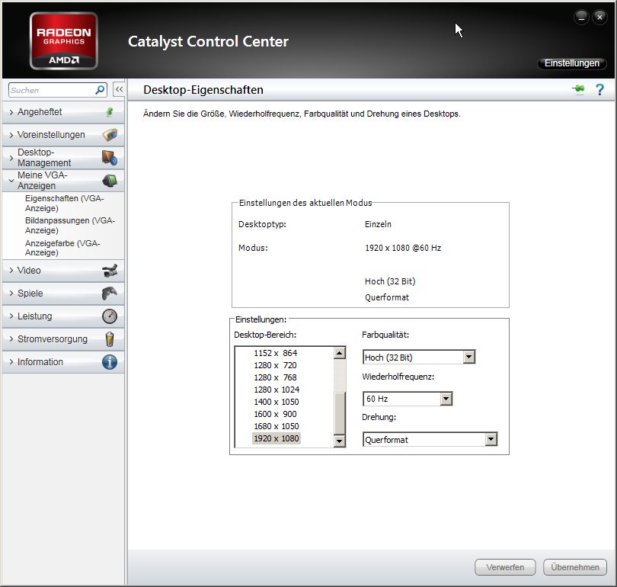Open Anzeigefarbe (VGA-Anzeige) page
The height and width of the screenshot is (587, 617).
pos(62,248)
